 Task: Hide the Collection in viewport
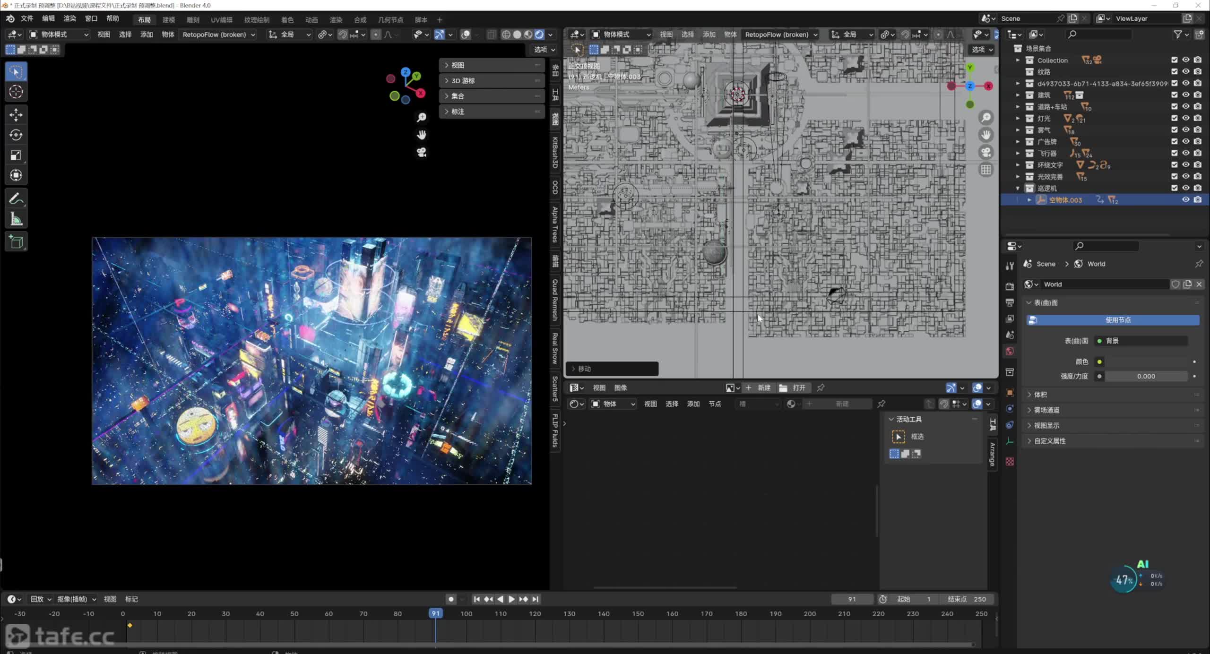1185,60
